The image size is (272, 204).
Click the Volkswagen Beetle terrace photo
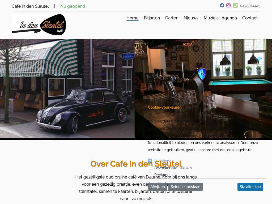click(67, 89)
